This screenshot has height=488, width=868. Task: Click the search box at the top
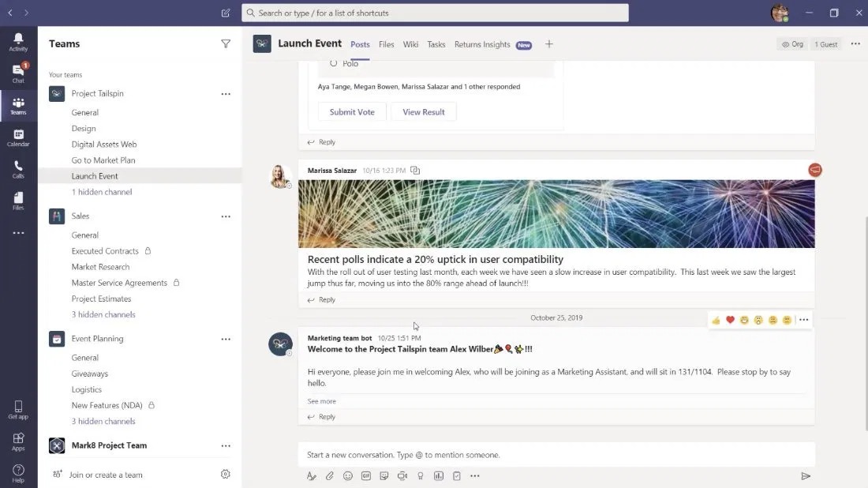pos(435,13)
